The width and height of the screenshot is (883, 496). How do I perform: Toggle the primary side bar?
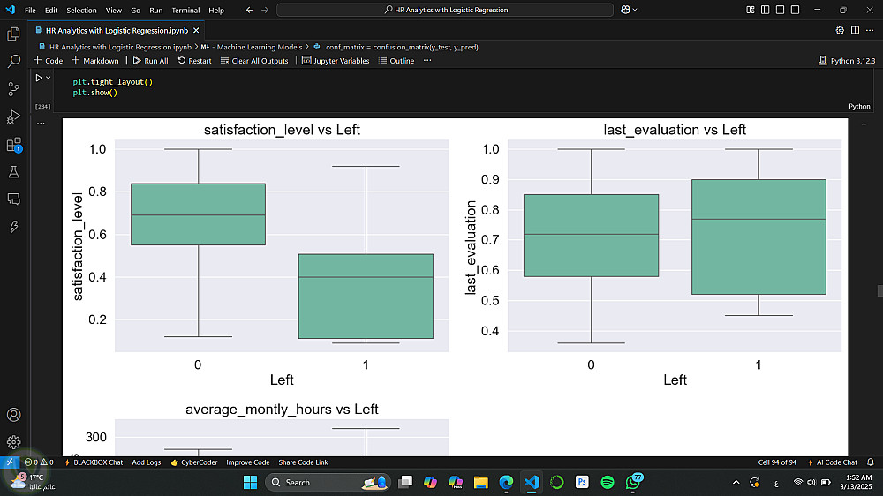765,10
